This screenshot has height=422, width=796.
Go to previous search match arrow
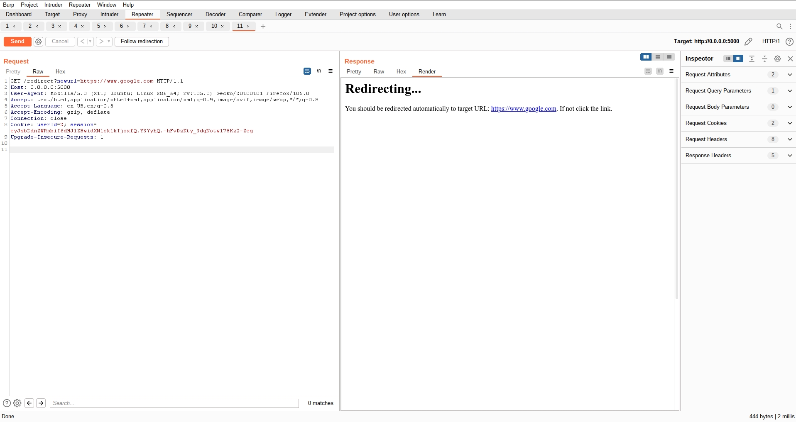29,403
